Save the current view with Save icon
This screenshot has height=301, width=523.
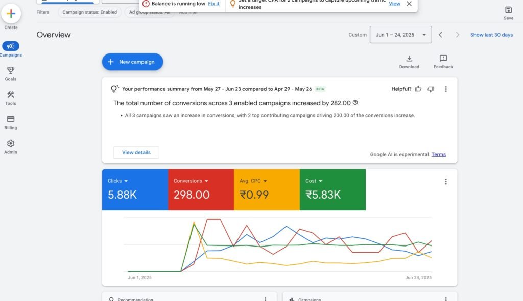coord(508,13)
